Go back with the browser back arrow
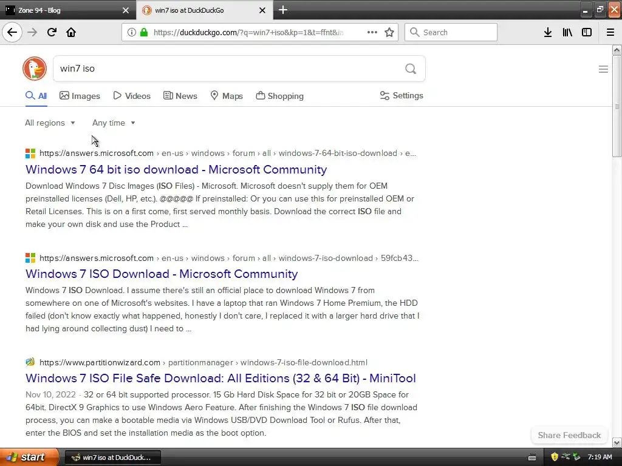The image size is (622, 466). pyautogui.click(x=12, y=32)
